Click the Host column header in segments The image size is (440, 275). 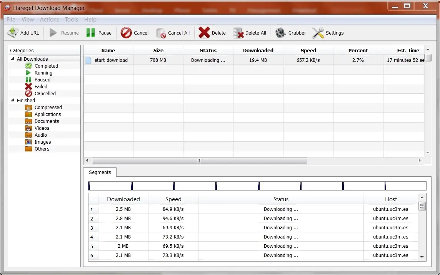point(391,199)
